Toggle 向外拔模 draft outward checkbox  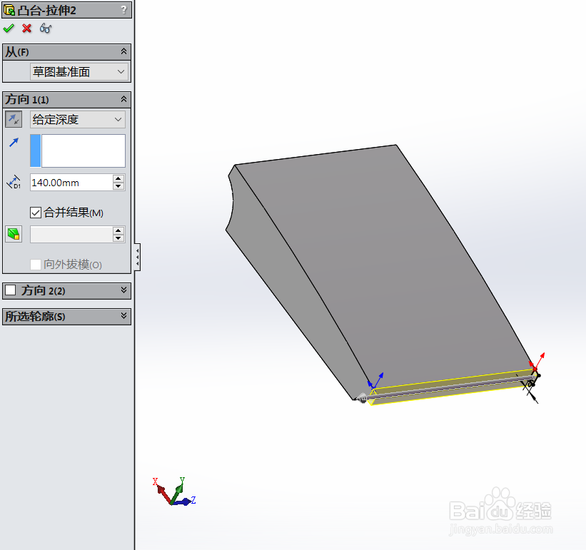pyautogui.click(x=36, y=265)
